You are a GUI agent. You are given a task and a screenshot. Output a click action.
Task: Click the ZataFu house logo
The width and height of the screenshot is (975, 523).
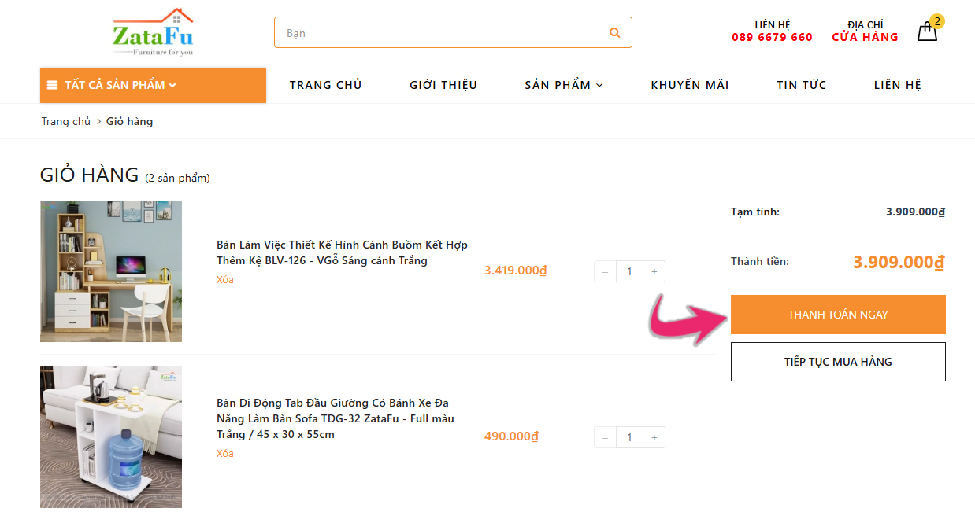[154, 32]
